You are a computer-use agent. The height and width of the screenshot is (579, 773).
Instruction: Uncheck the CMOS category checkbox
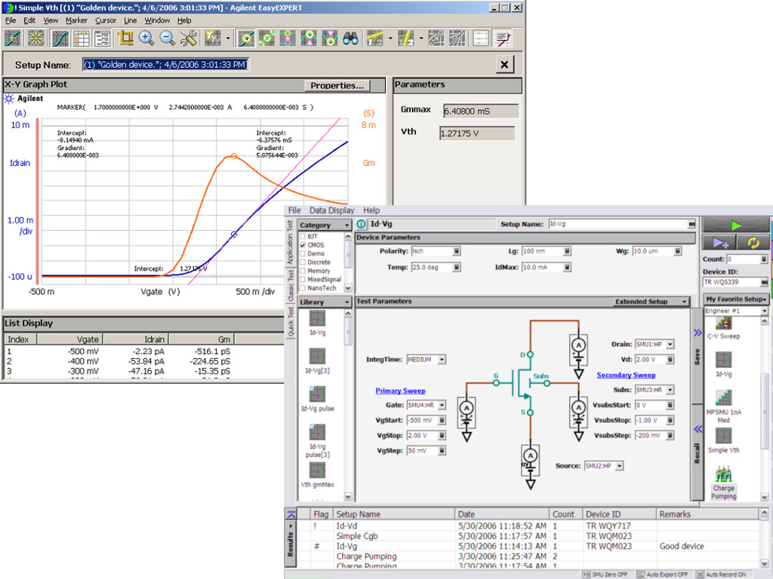[303, 246]
